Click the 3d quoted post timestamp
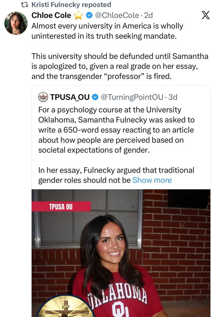215x317 pixels. pyautogui.click(x=173, y=97)
